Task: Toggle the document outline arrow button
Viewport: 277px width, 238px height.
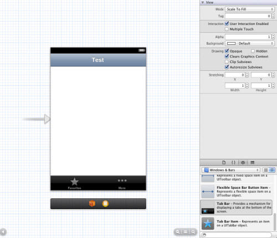Action: pyautogui.click(x=3, y=232)
